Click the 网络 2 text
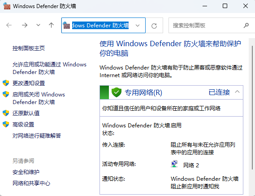The image size is (255, 196). tap(191, 166)
